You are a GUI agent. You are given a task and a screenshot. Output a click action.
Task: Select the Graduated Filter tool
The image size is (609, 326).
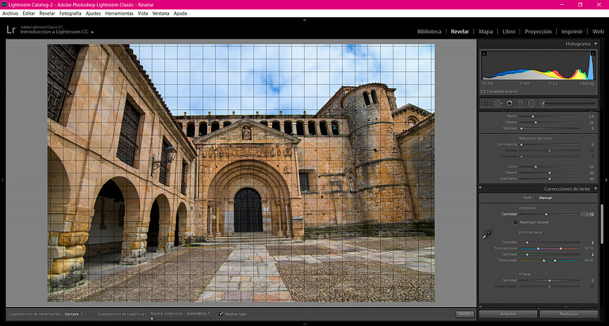(x=520, y=103)
